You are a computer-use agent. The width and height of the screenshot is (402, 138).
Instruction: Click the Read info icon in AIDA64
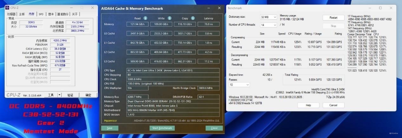(145, 18)
